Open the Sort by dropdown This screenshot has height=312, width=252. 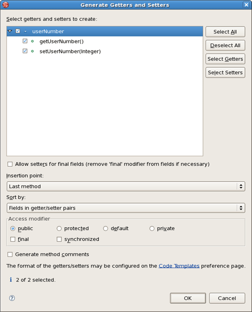tap(126, 208)
